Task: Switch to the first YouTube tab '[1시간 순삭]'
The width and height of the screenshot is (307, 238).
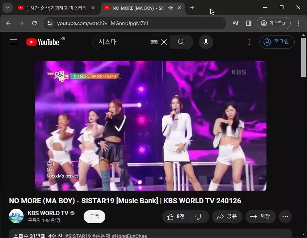Action: (x=53, y=8)
